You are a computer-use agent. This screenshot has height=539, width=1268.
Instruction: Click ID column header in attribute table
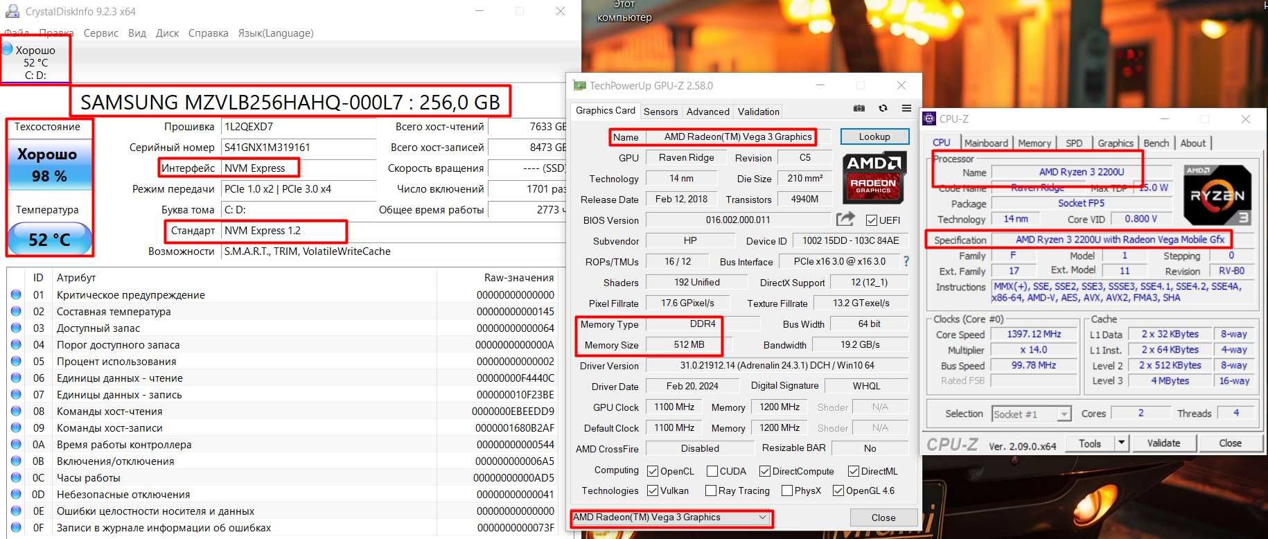pyautogui.click(x=38, y=277)
